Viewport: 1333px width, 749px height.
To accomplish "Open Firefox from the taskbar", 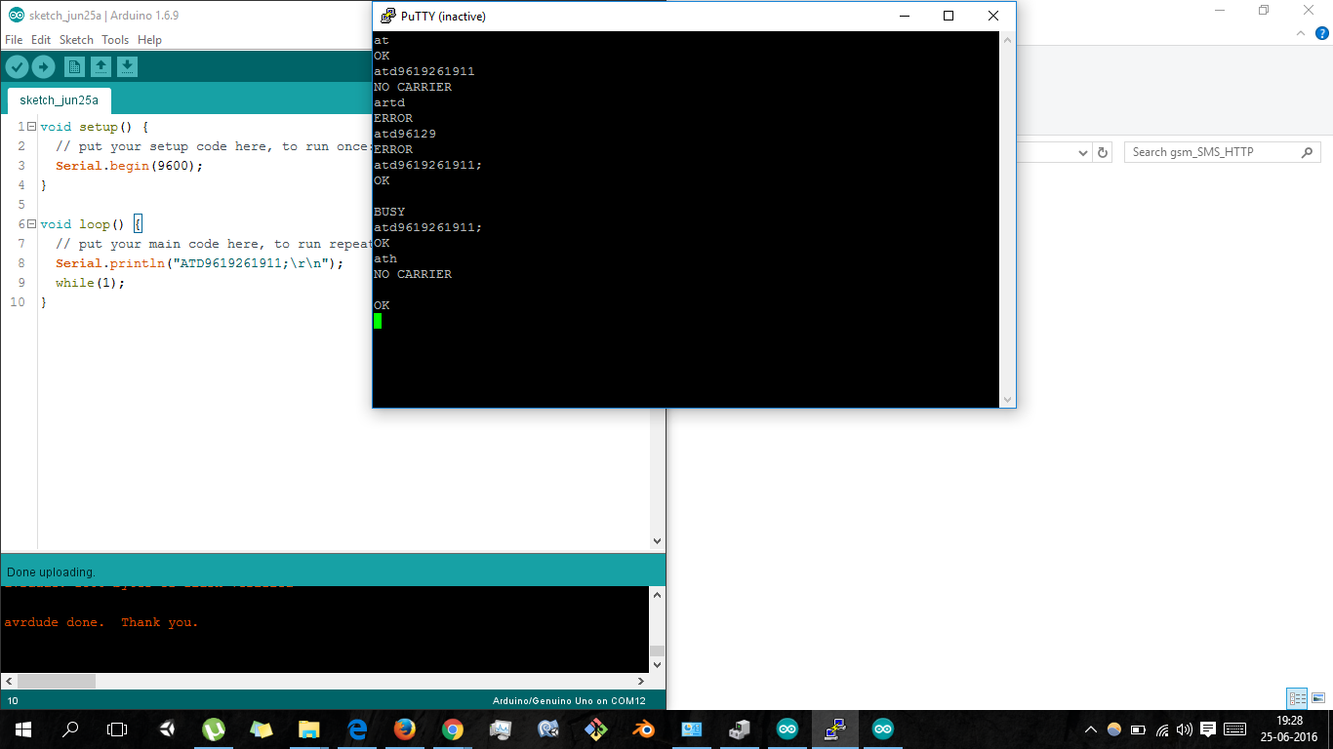I will (404, 729).
